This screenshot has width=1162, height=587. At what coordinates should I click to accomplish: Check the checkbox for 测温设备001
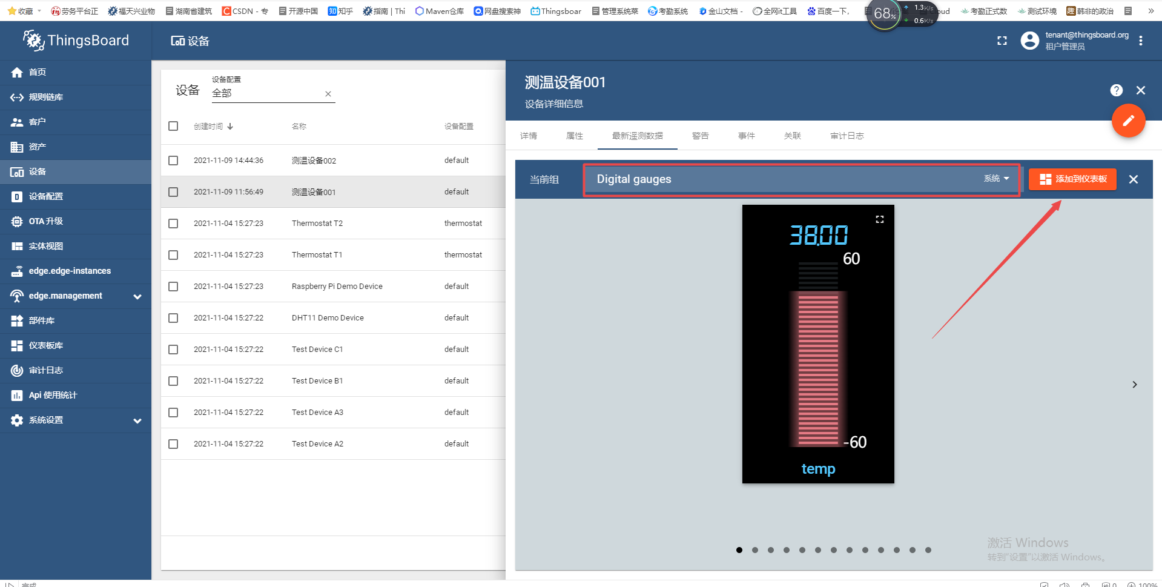pos(173,191)
